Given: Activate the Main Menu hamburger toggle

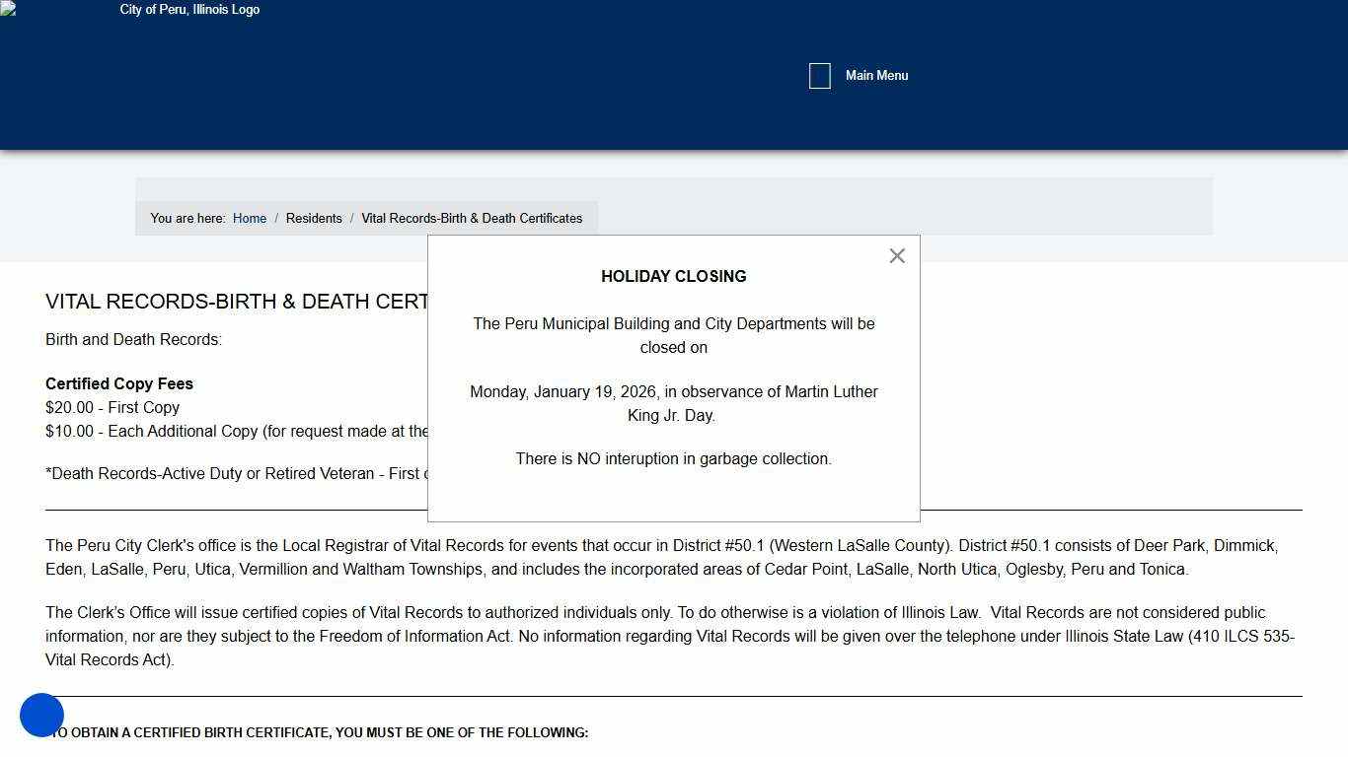Looking at the screenshot, I should pos(819,76).
